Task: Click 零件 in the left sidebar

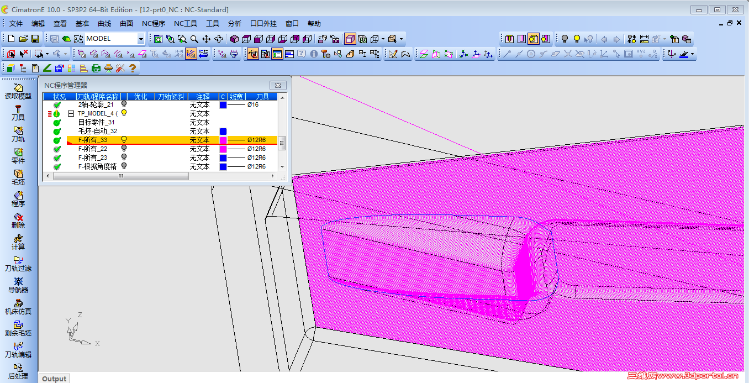Action: coord(18,156)
